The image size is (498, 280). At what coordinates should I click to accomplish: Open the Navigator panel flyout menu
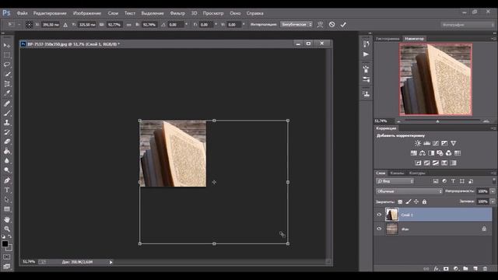(493, 38)
